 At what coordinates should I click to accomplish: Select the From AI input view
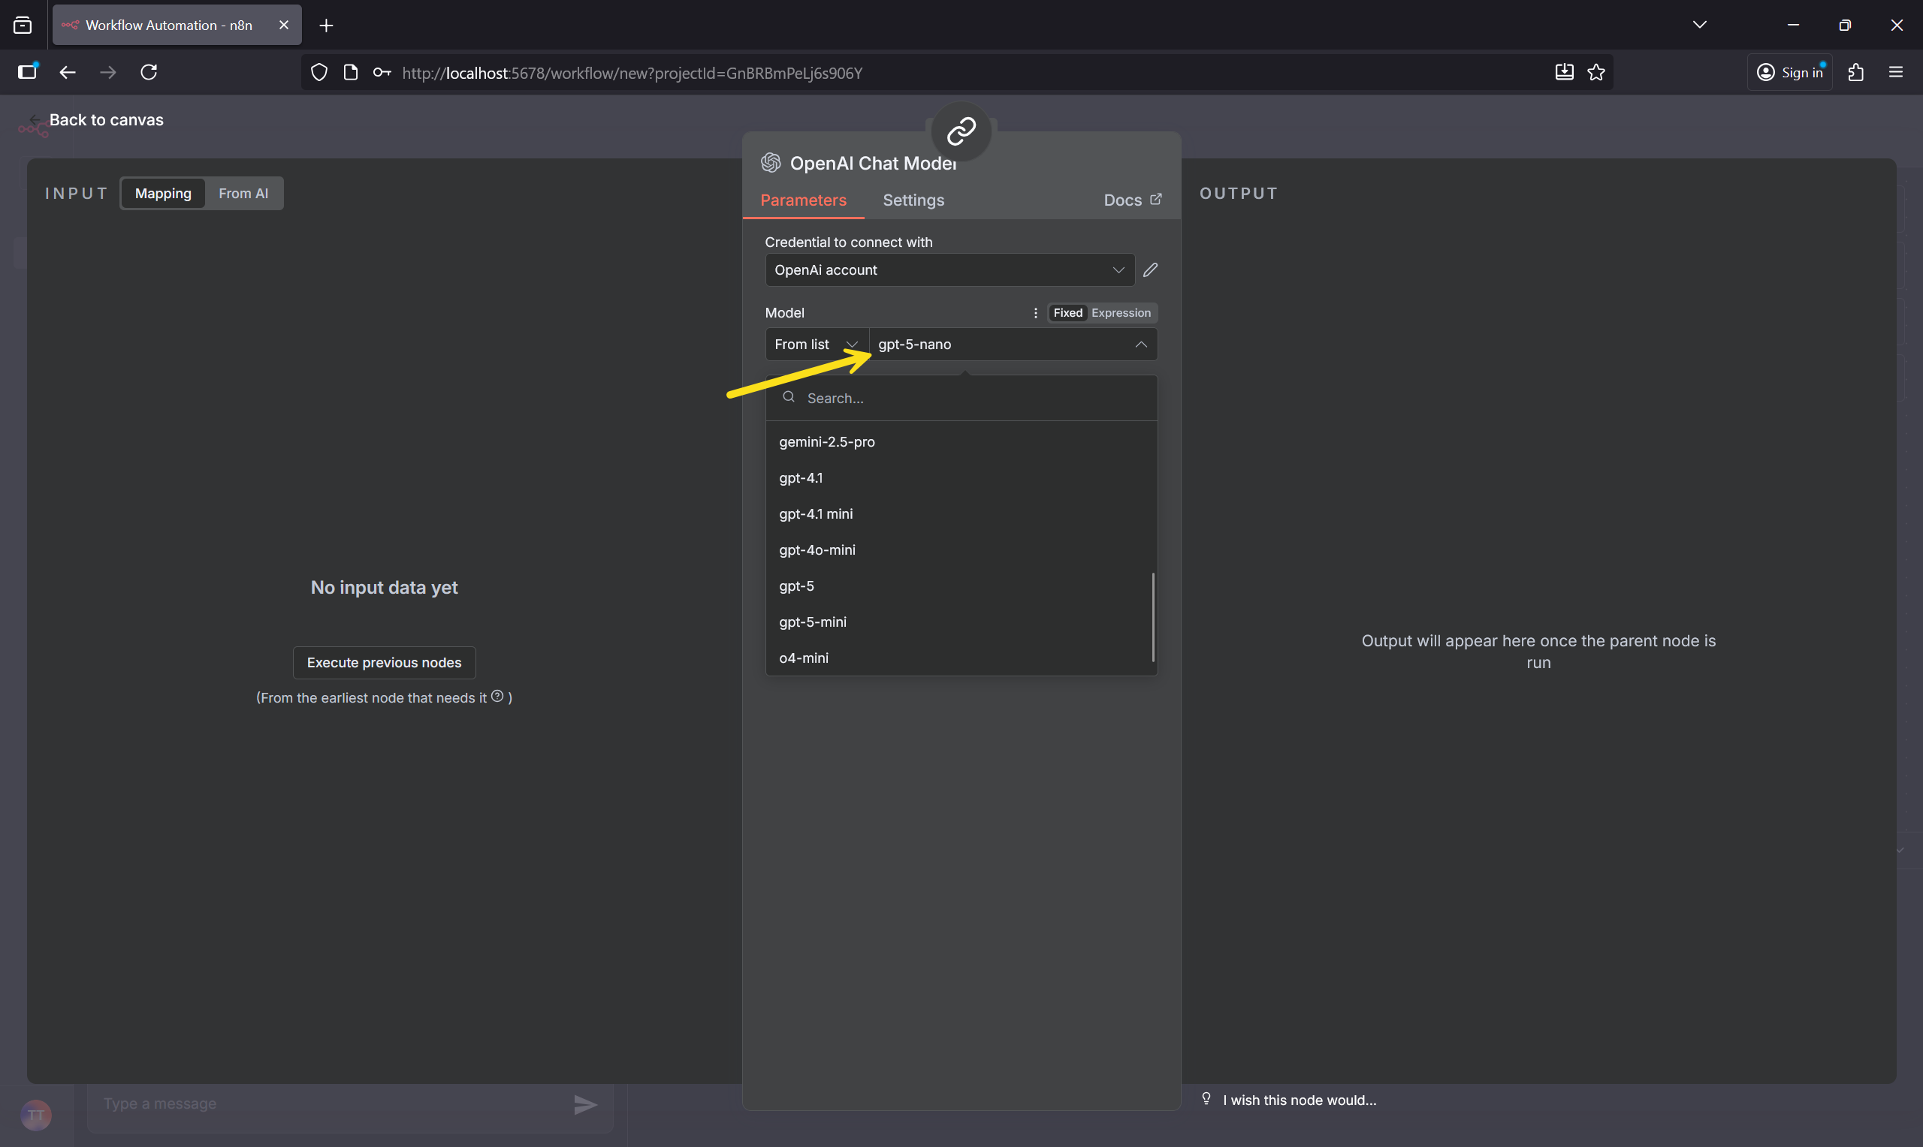pyautogui.click(x=243, y=193)
